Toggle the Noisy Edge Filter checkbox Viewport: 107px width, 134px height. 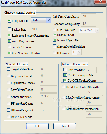[x=55, y=40]
